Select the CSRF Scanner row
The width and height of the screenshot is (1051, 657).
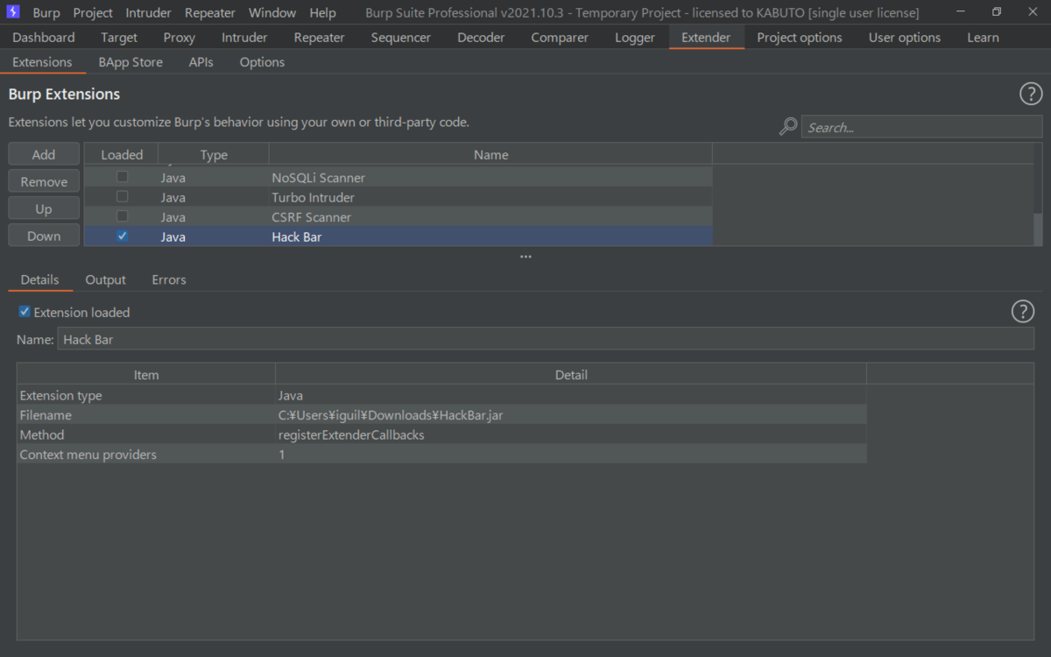399,217
